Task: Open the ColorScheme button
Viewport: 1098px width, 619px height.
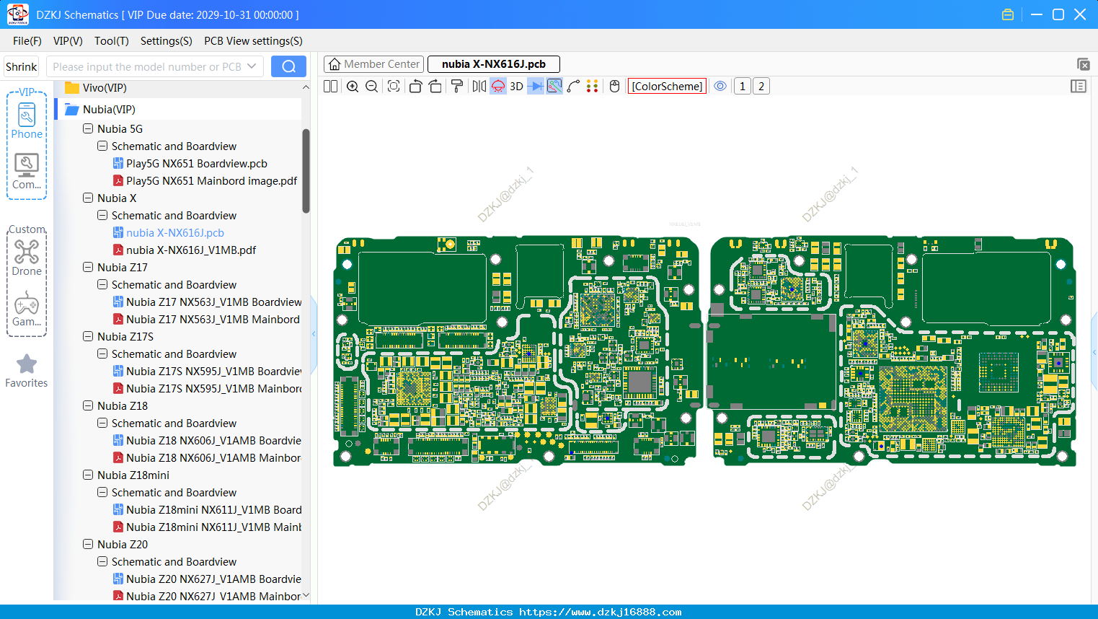Action: [x=667, y=87]
